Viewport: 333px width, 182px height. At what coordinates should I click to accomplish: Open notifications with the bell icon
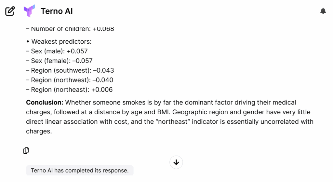pos(323,11)
